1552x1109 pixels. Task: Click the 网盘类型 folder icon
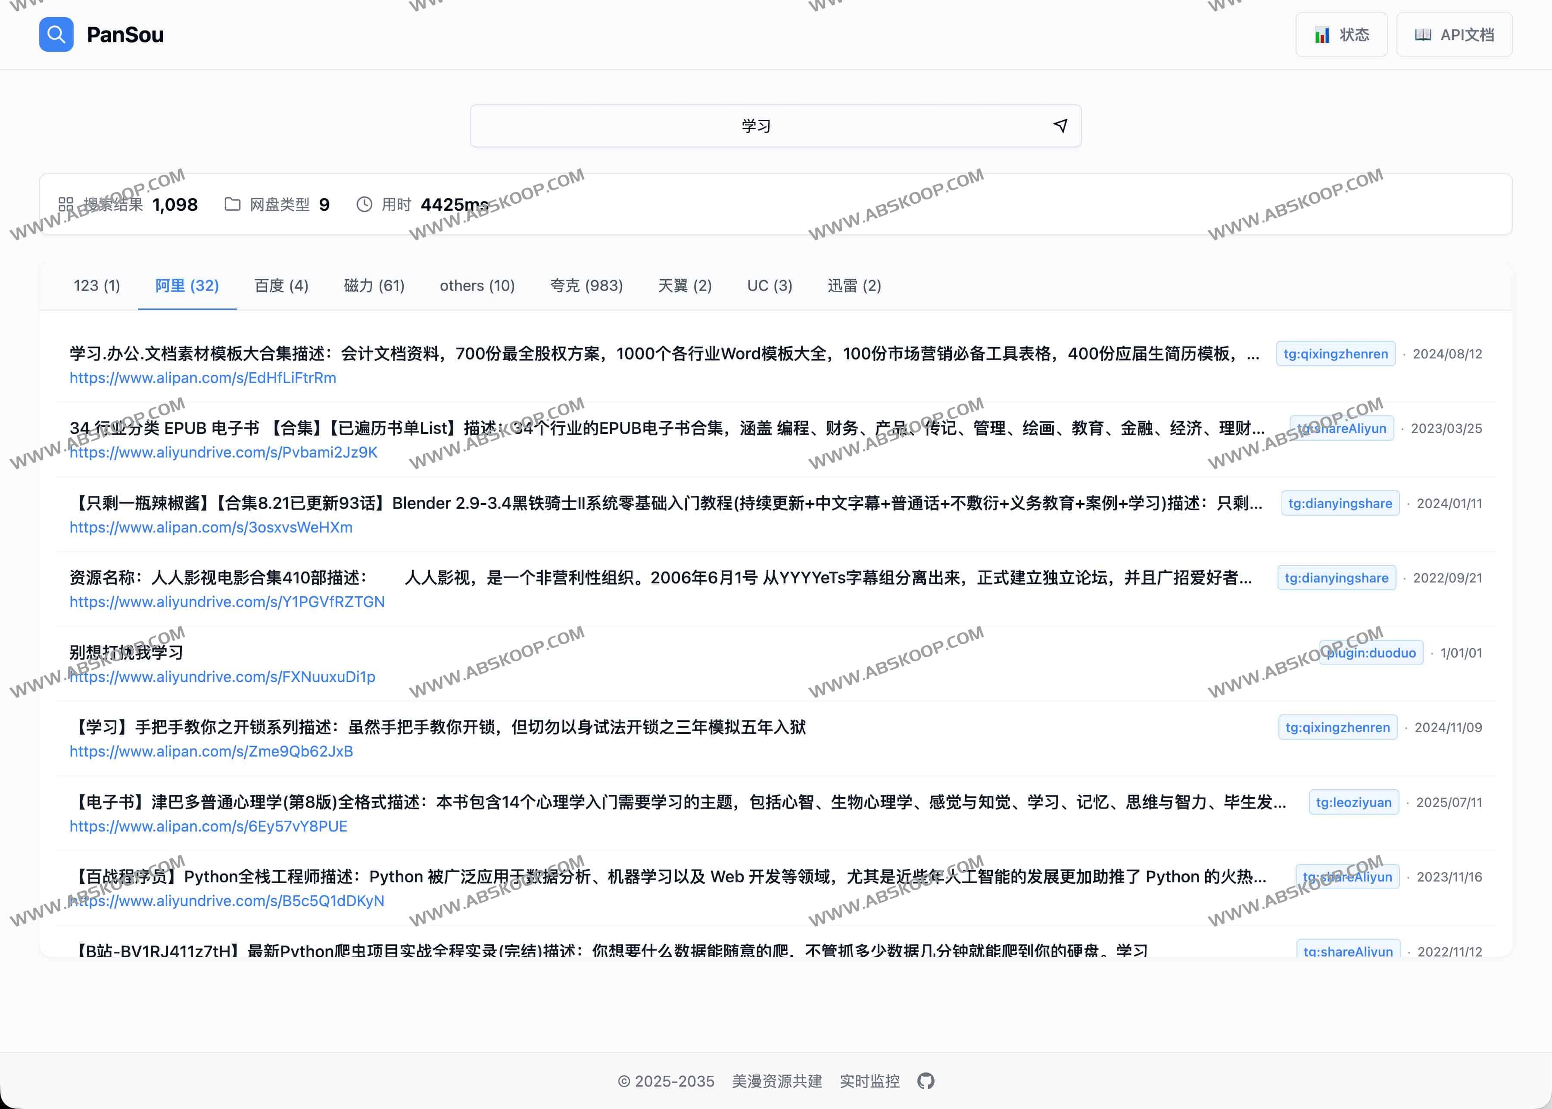(x=232, y=204)
